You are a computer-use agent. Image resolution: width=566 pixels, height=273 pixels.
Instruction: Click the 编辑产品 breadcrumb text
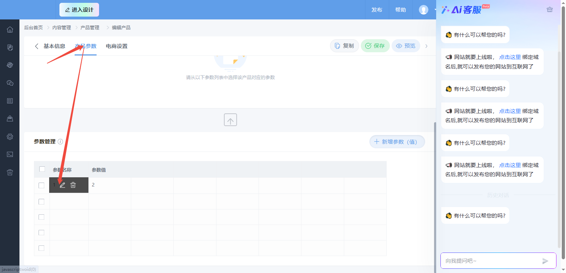[121, 28]
